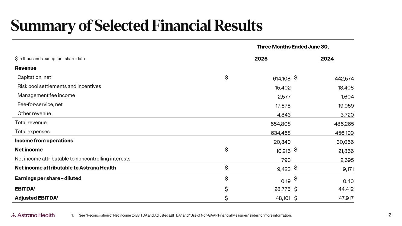402x226 pixels.
Task: Click the Astrana Health logo icon
Action: (13, 215)
